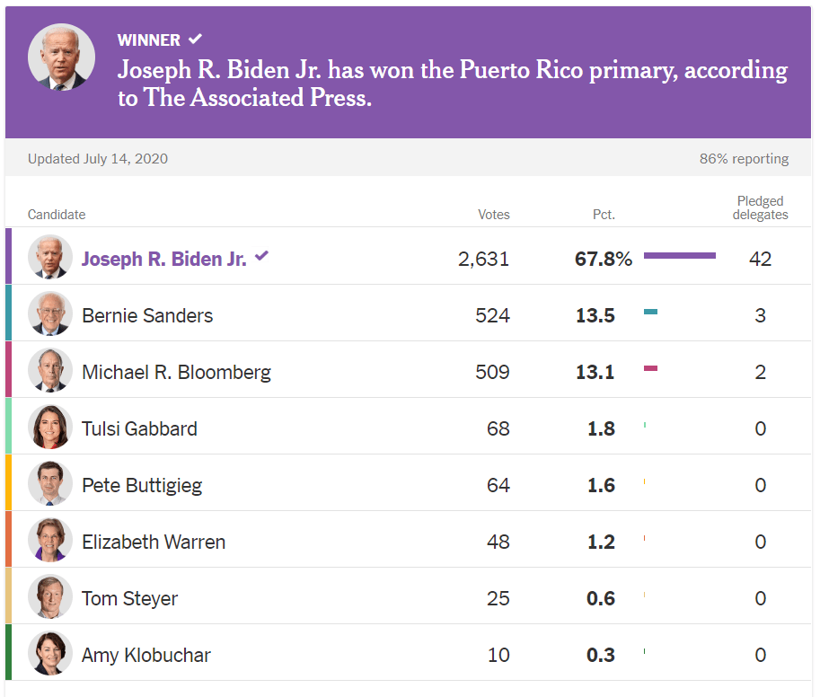Sort by the Pledged delegates header
Screen dimensions: 820x697
tap(760, 208)
